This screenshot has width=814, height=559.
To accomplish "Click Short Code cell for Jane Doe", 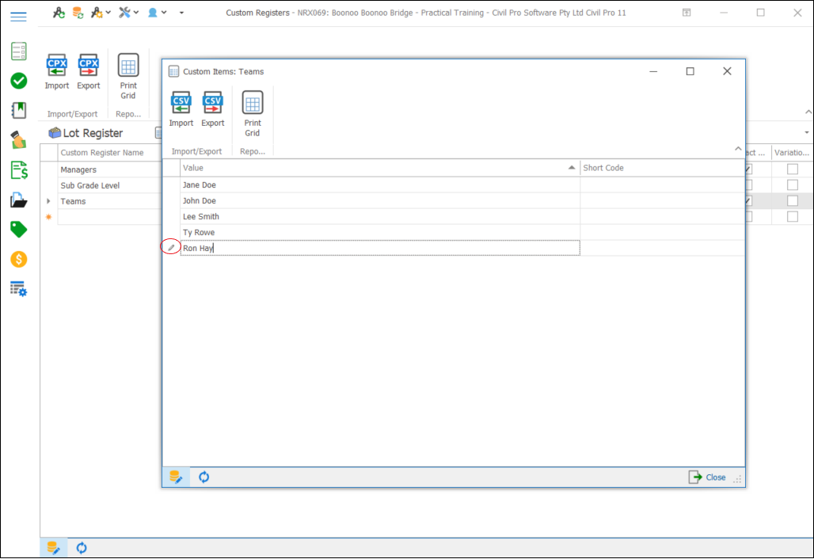I will [x=662, y=184].
